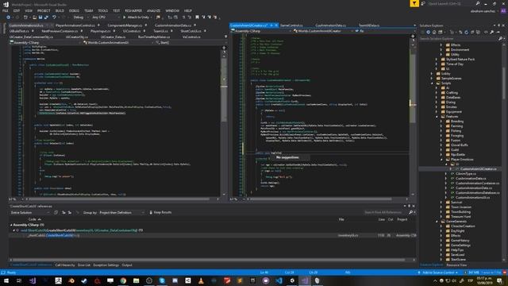Click the Save All toolbar icon
This screenshot has width=508, height=286.
click(x=46, y=17)
